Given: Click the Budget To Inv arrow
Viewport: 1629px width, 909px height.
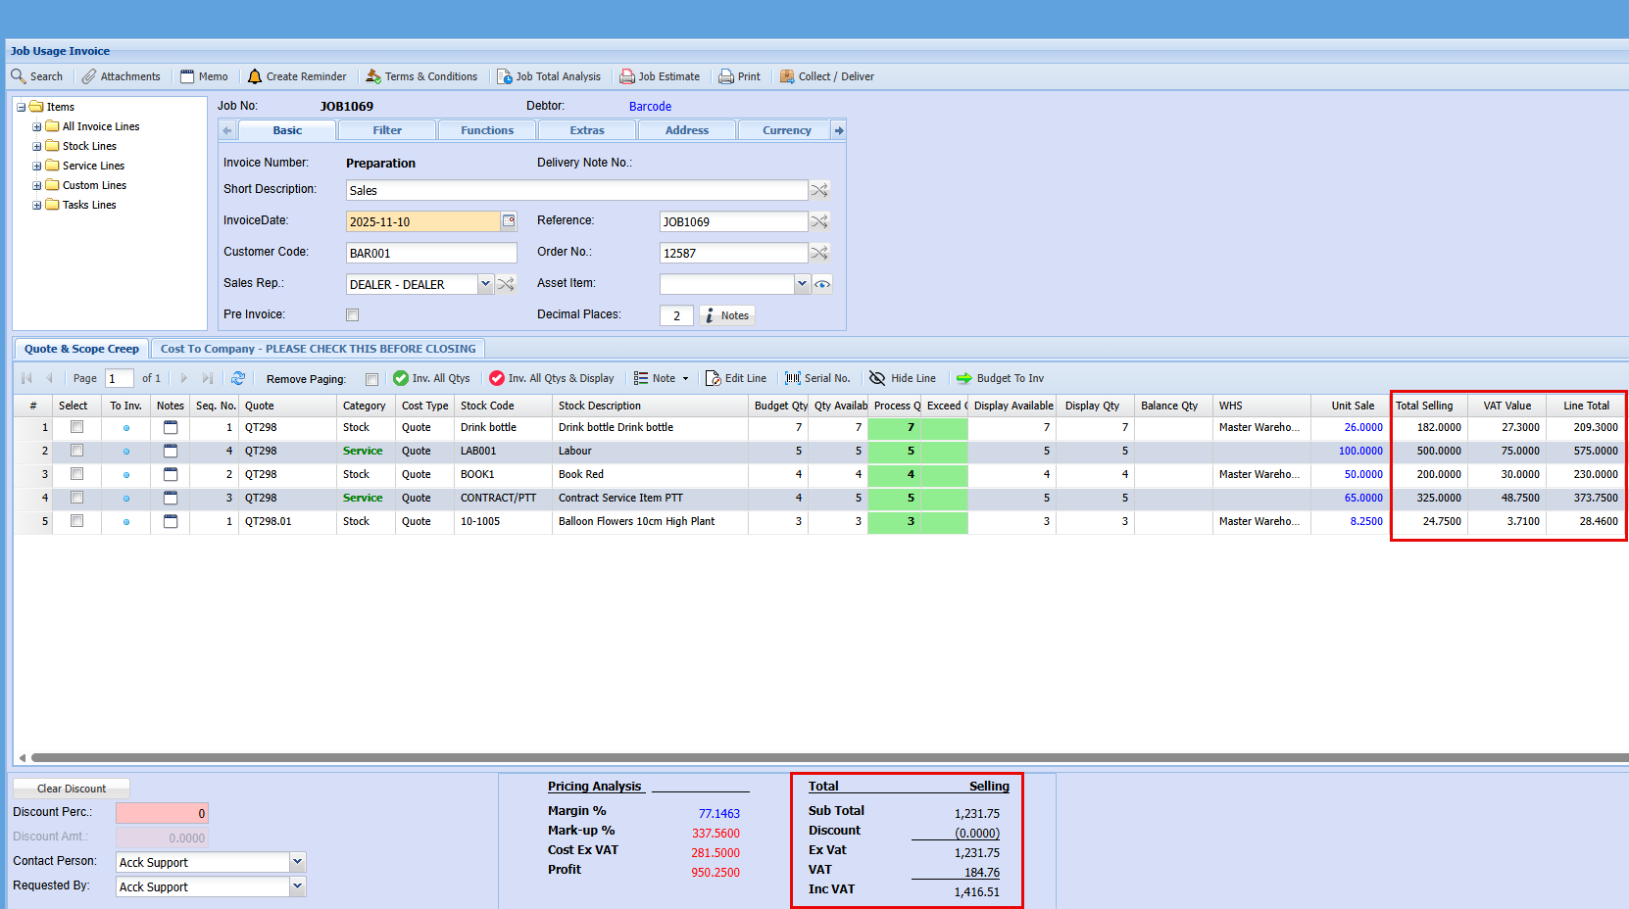Looking at the screenshot, I should pos(964,378).
